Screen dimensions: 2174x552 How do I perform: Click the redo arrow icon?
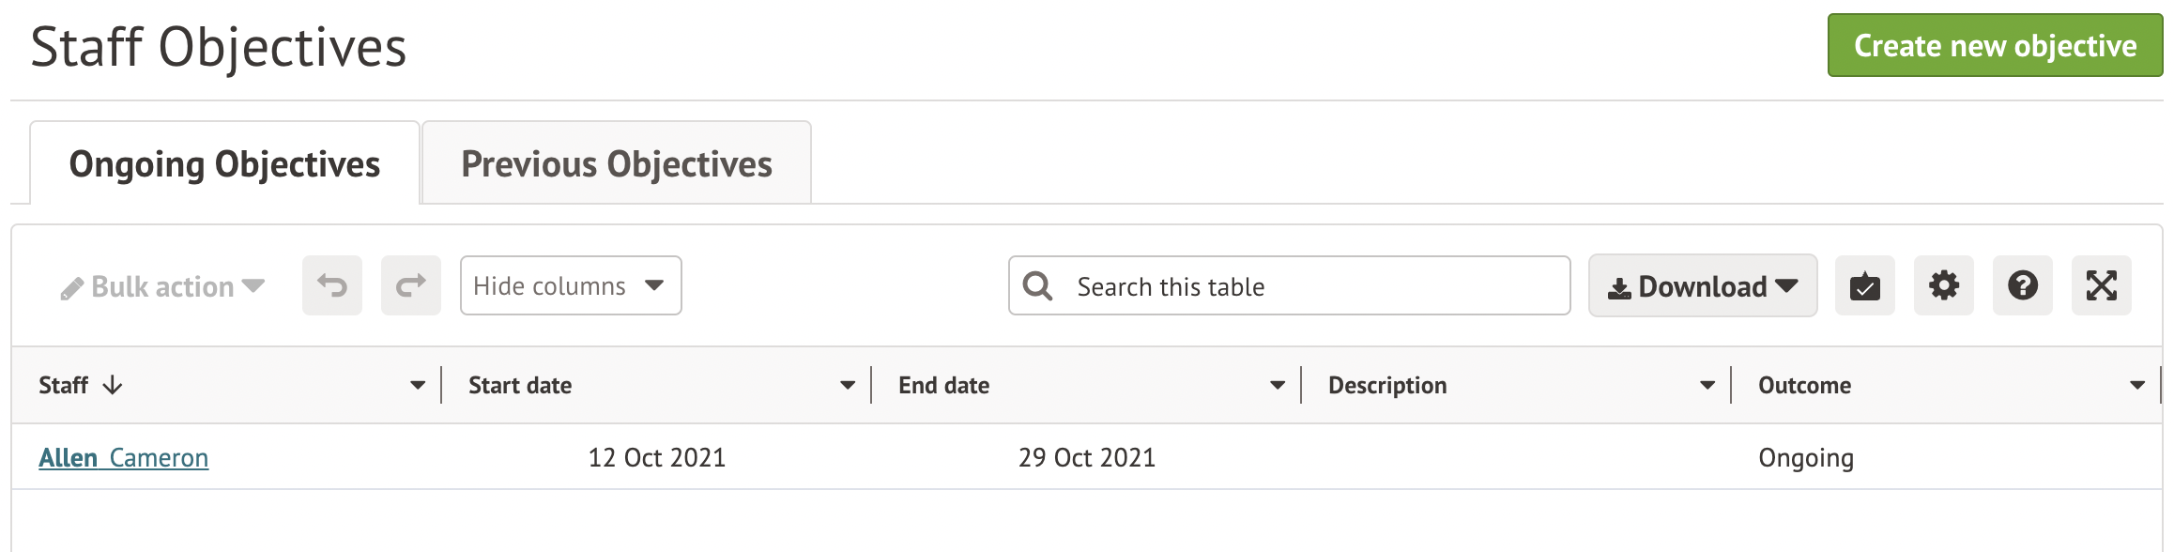pos(411,285)
